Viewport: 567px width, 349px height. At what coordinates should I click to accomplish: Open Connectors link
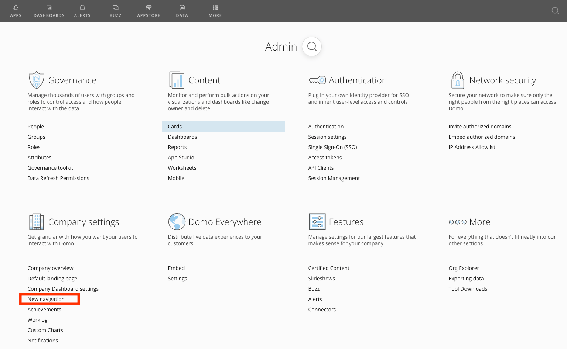click(322, 310)
